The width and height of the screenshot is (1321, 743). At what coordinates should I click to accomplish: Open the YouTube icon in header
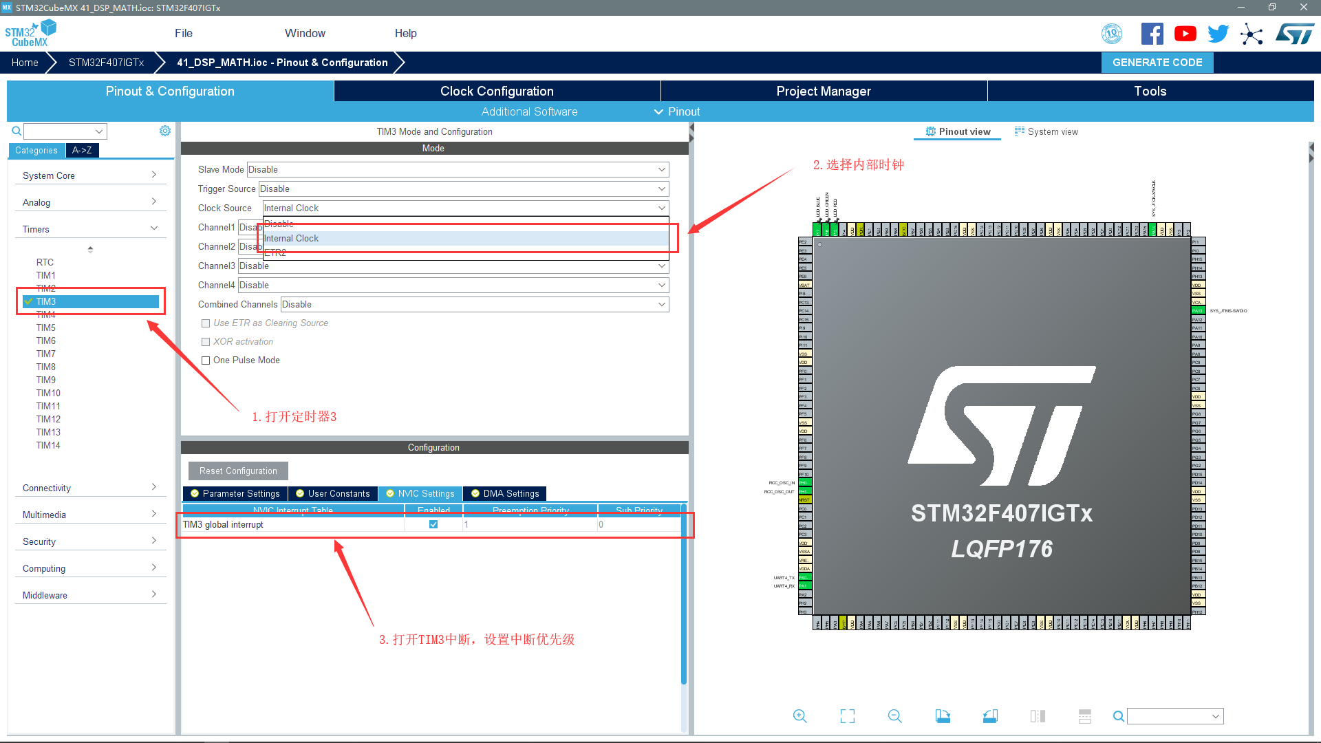pos(1185,34)
